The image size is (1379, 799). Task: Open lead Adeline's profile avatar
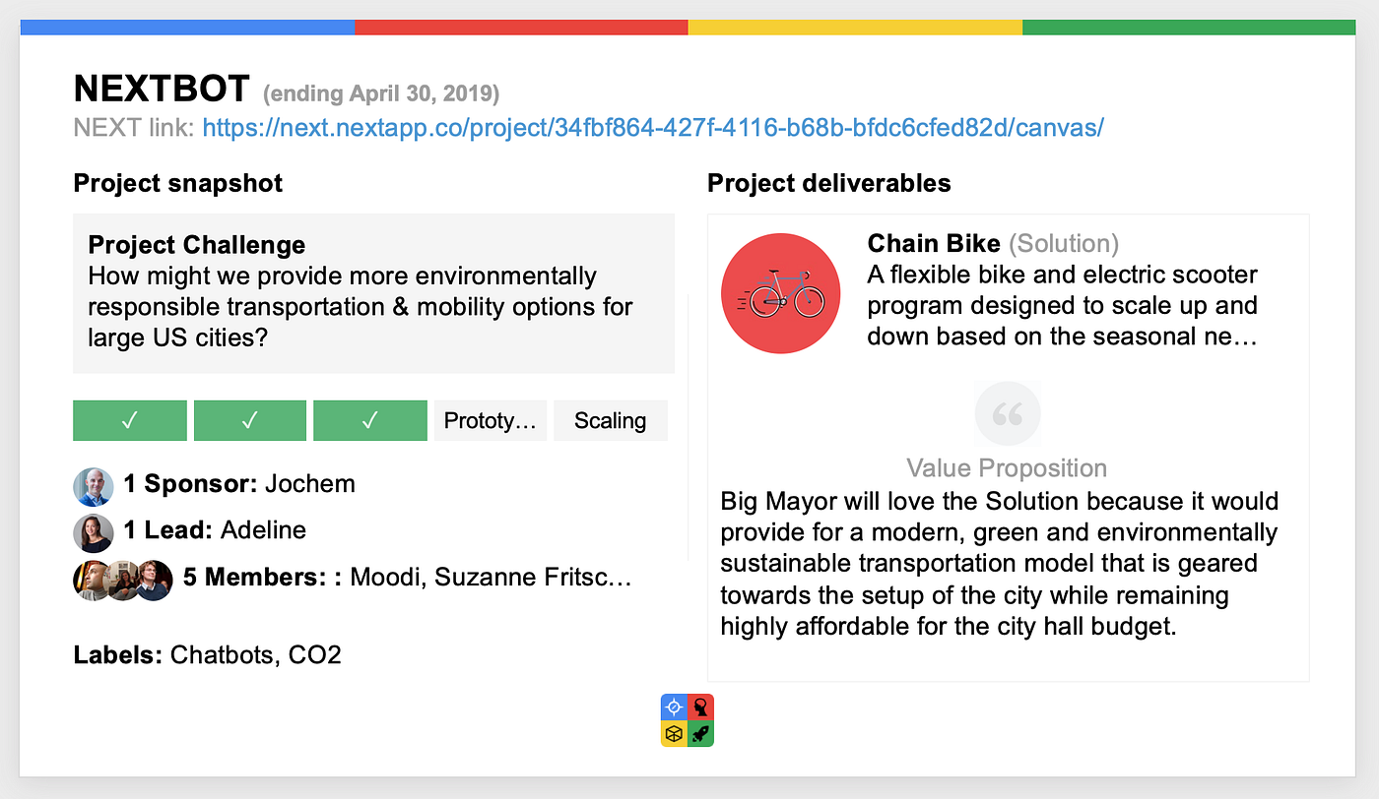click(93, 532)
